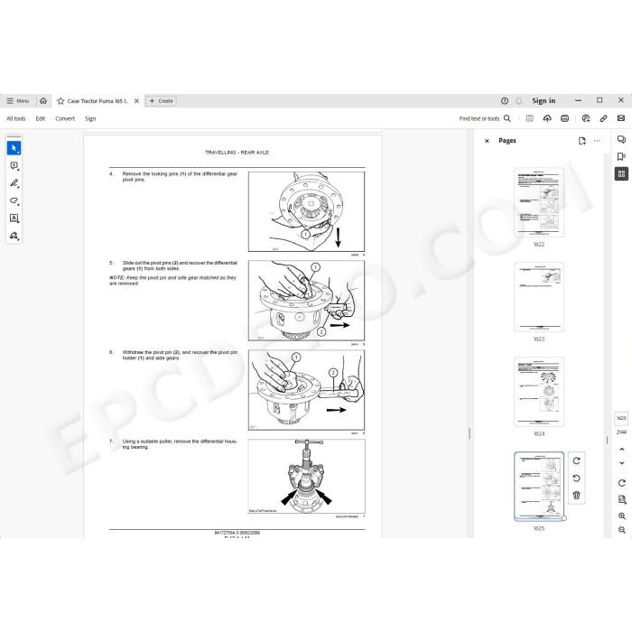Click the Sign in link
Viewport: 632px width, 632px height.
[x=544, y=101]
